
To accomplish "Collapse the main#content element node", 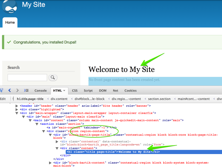I will 30,120.
